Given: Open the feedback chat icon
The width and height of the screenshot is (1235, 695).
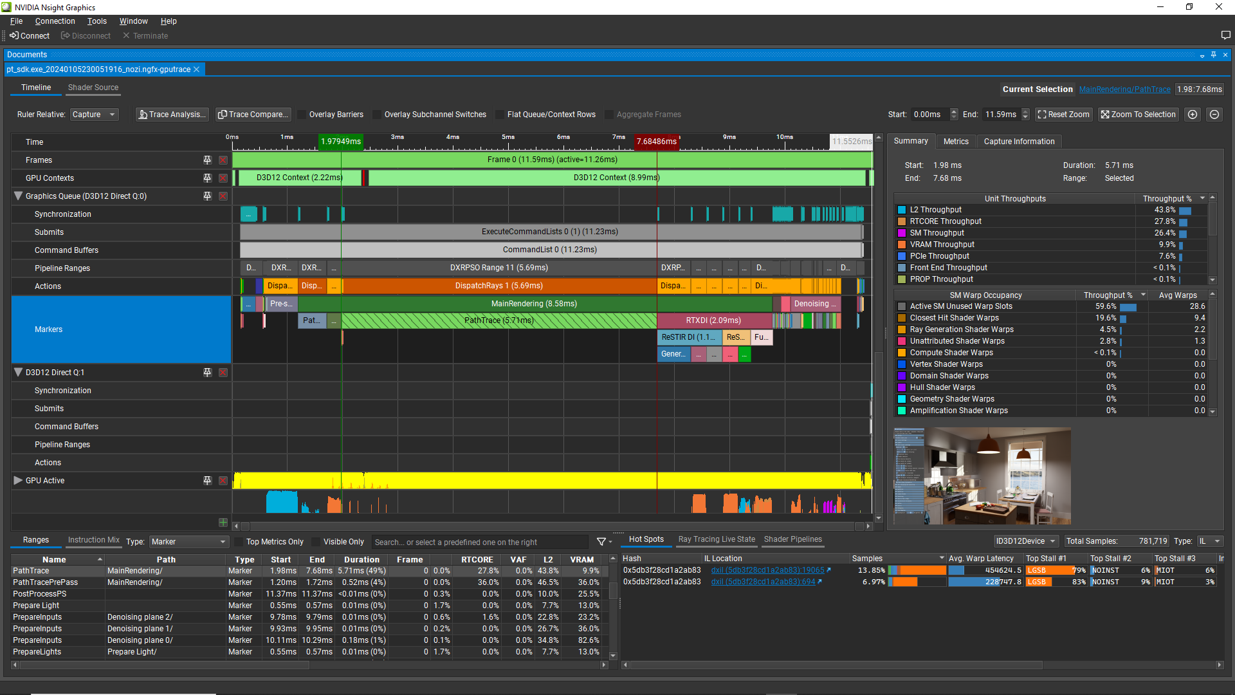Looking at the screenshot, I should [1225, 35].
